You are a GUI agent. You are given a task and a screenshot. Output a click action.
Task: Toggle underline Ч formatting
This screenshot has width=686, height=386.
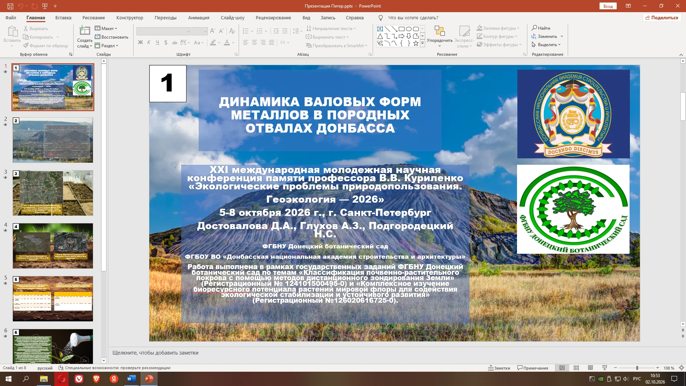pyautogui.click(x=158, y=43)
